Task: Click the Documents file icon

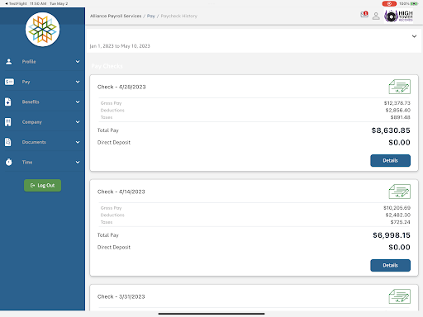Action: click(x=8, y=142)
